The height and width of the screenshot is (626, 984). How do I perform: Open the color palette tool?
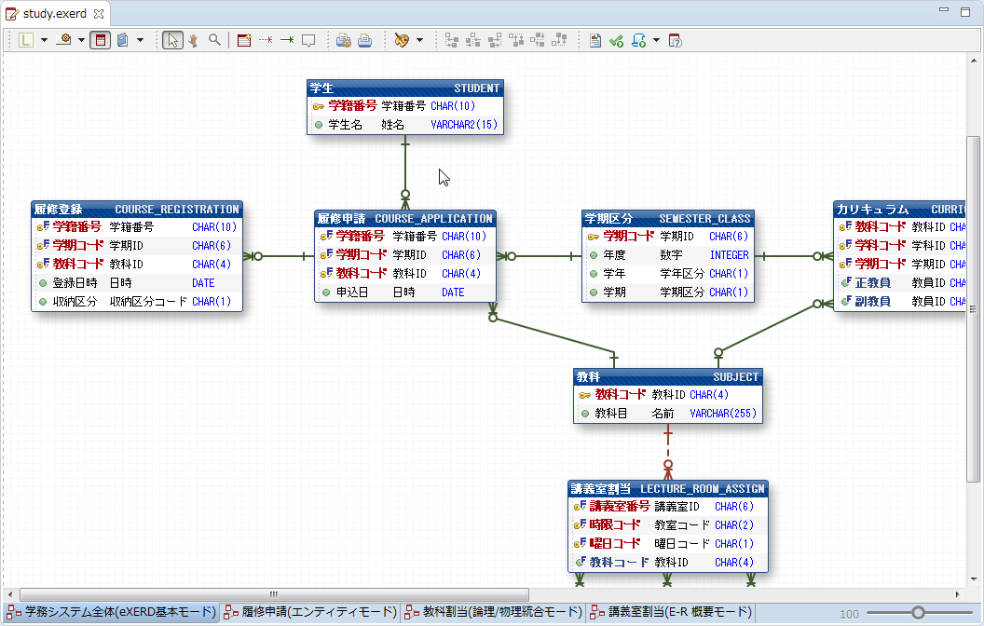click(x=402, y=40)
